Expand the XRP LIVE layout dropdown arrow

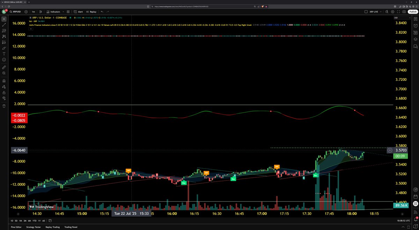[x=381, y=11]
